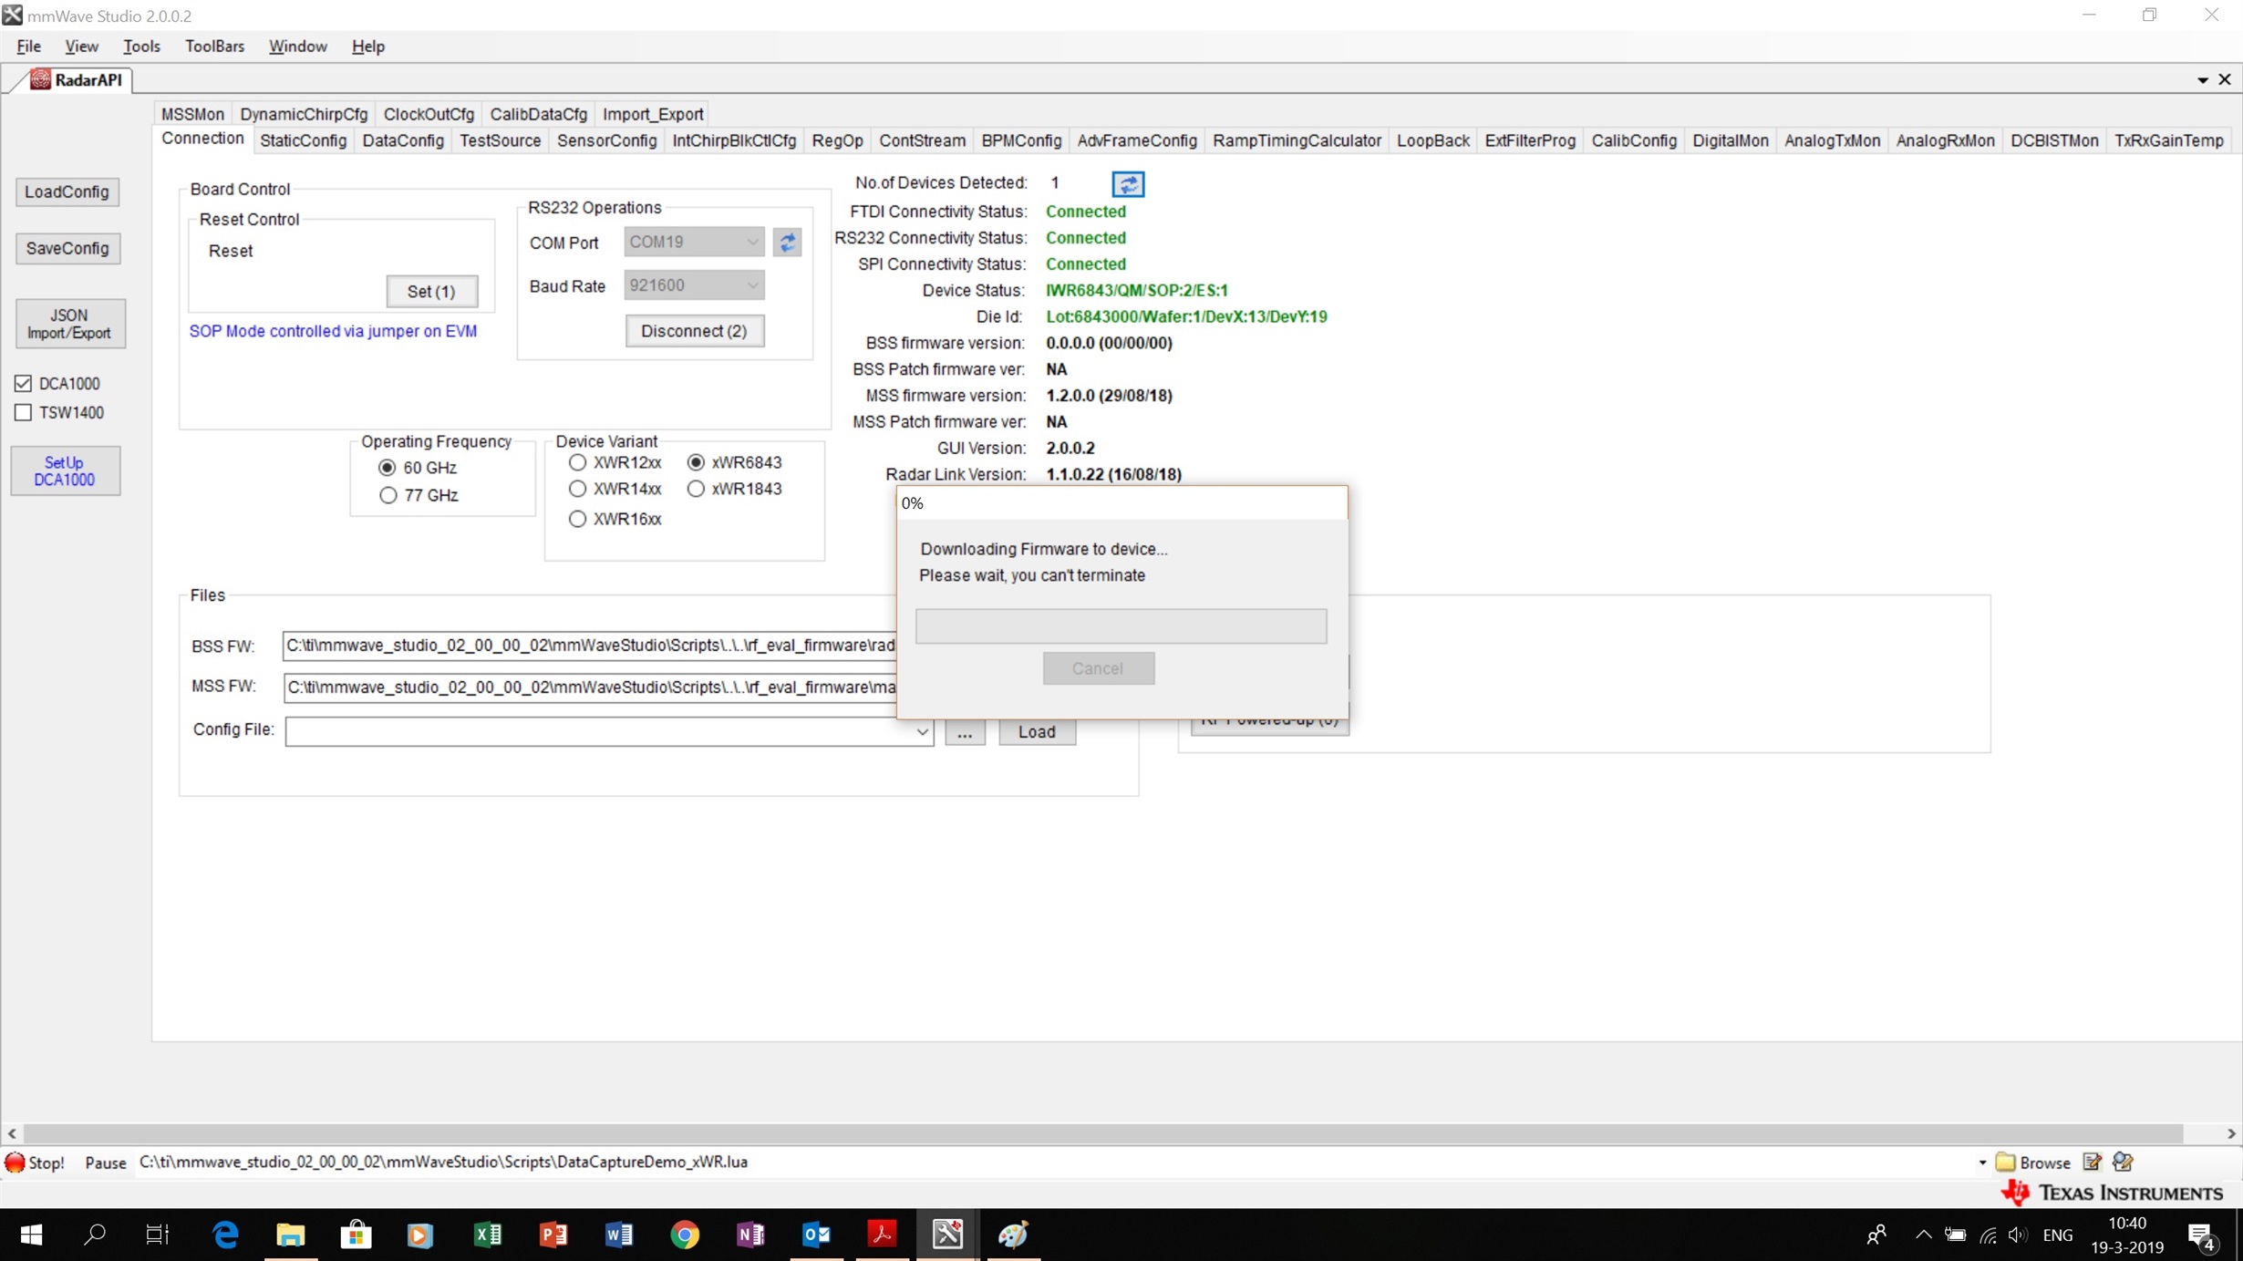Toggle the DCA1000 checkbox

(24, 384)
